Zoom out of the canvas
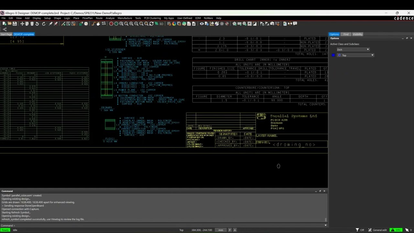Screen dimensions: 414x233 pos(136,24)
